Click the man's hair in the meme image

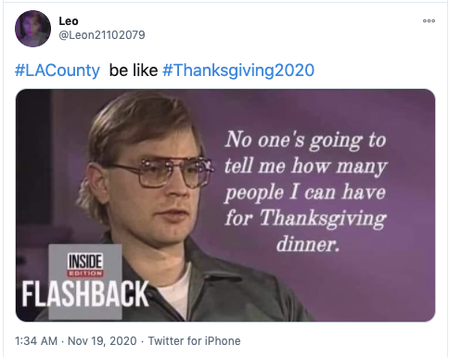click(x=136, y=123)
